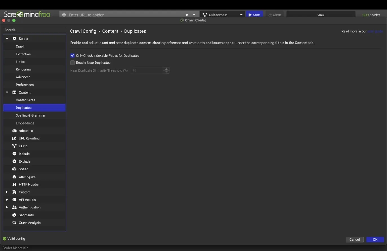Image resolution: width=387 pixels, height=251 pixels.
Task: Click the Clear button in toolbar
Action: [x=274, y=15]
